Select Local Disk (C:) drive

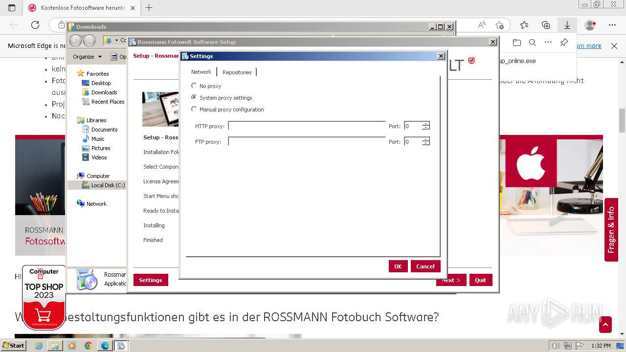pos(108,185)
